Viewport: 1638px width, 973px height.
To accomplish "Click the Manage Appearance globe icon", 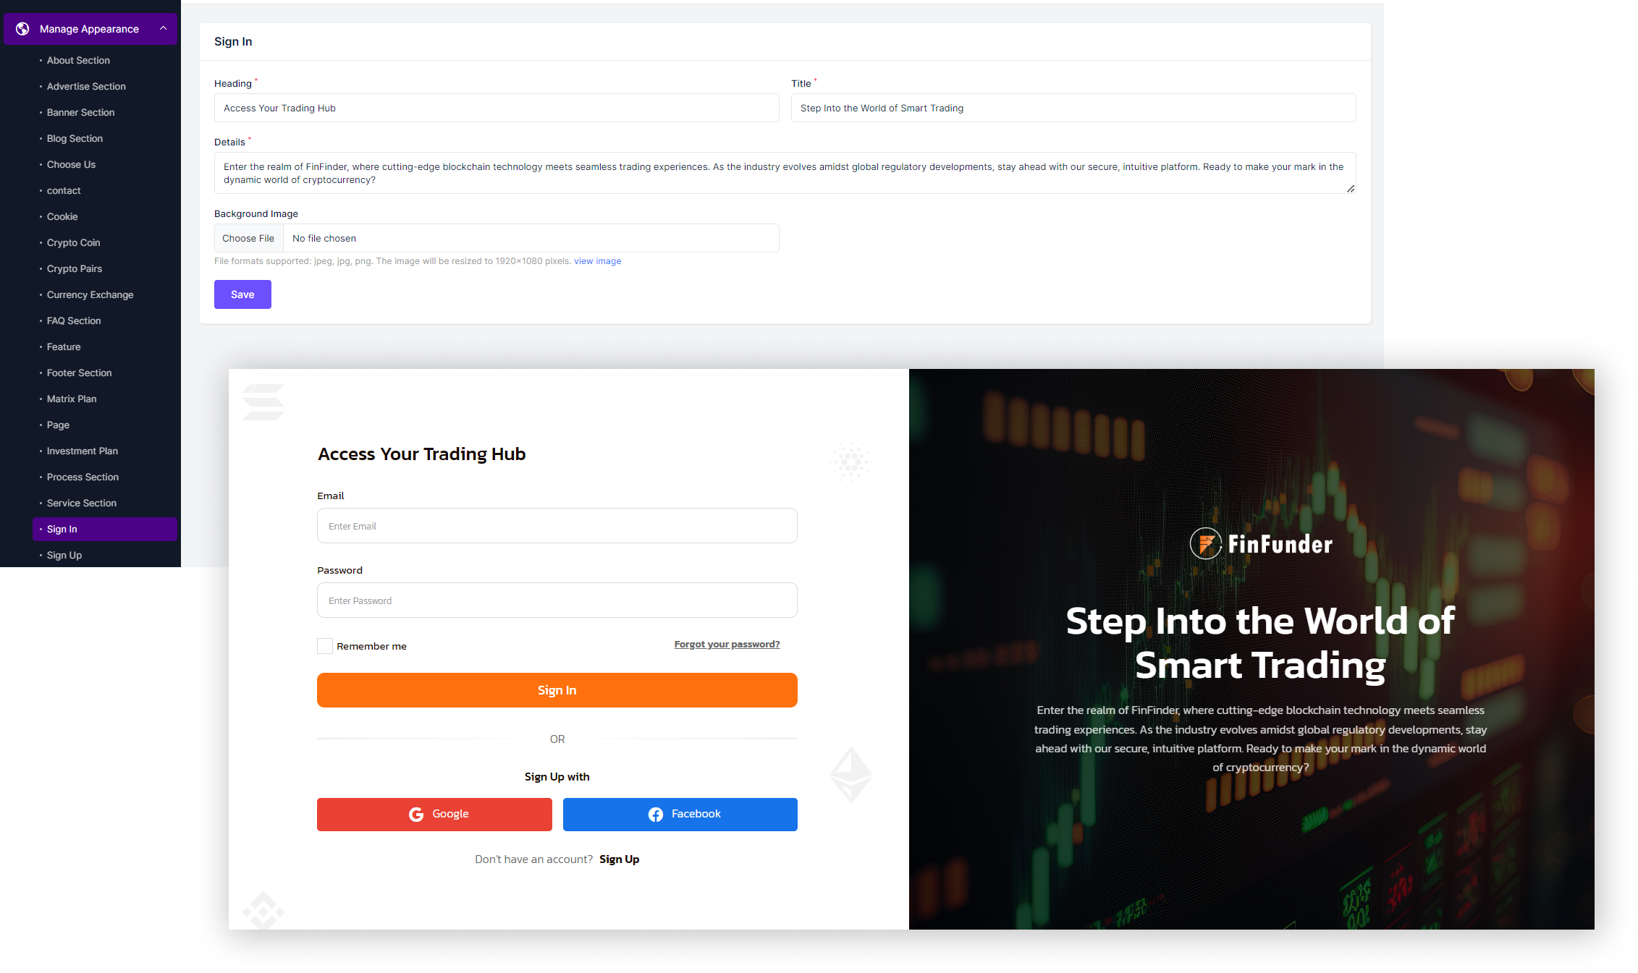I will [22, 29].
